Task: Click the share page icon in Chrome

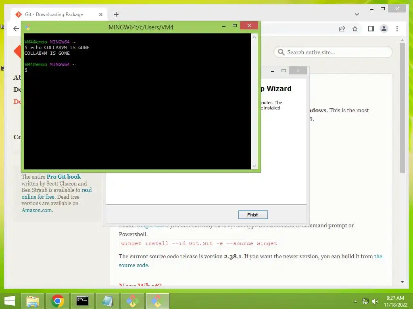Action: click(x=342, y=29)
